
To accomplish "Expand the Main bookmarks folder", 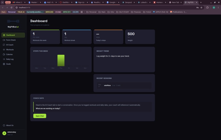I will (102, 12).
